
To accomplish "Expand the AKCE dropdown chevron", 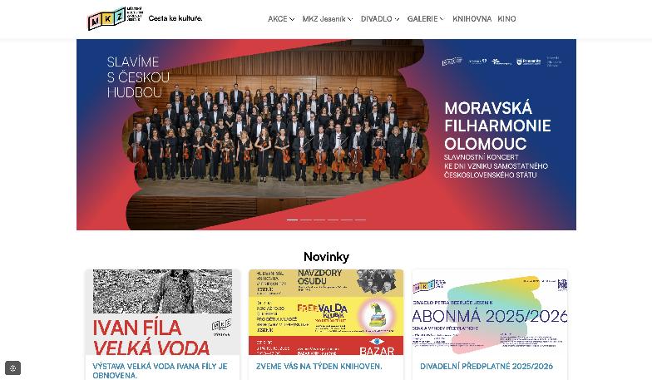I will point(293,19).
